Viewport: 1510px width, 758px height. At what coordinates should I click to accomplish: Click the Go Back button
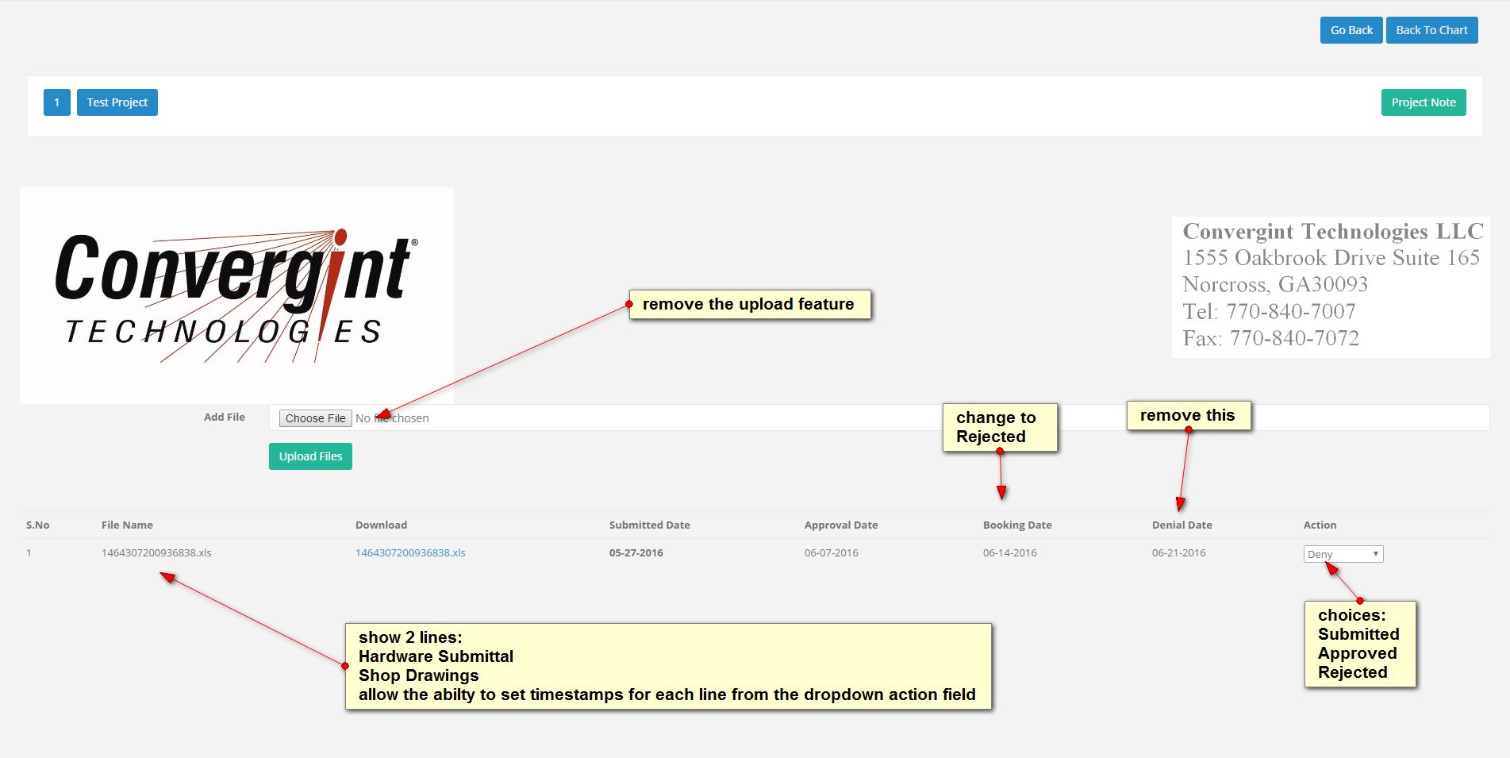click(1351, 30)
